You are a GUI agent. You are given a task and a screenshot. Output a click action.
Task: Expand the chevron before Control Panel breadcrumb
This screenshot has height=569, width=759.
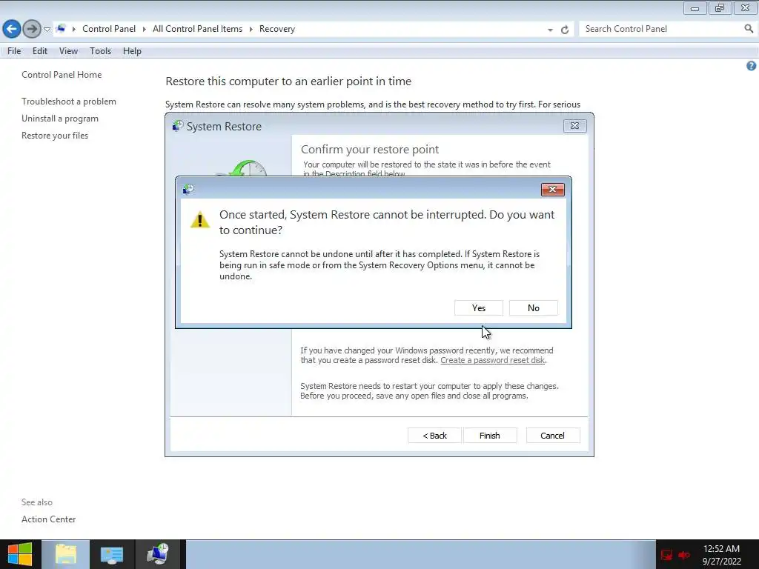pos(74,29)
